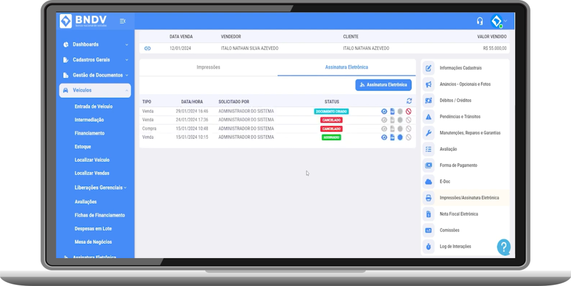Switch to the Impressões tab
Viewport: 571px width, 286px height.
point(208,67)
